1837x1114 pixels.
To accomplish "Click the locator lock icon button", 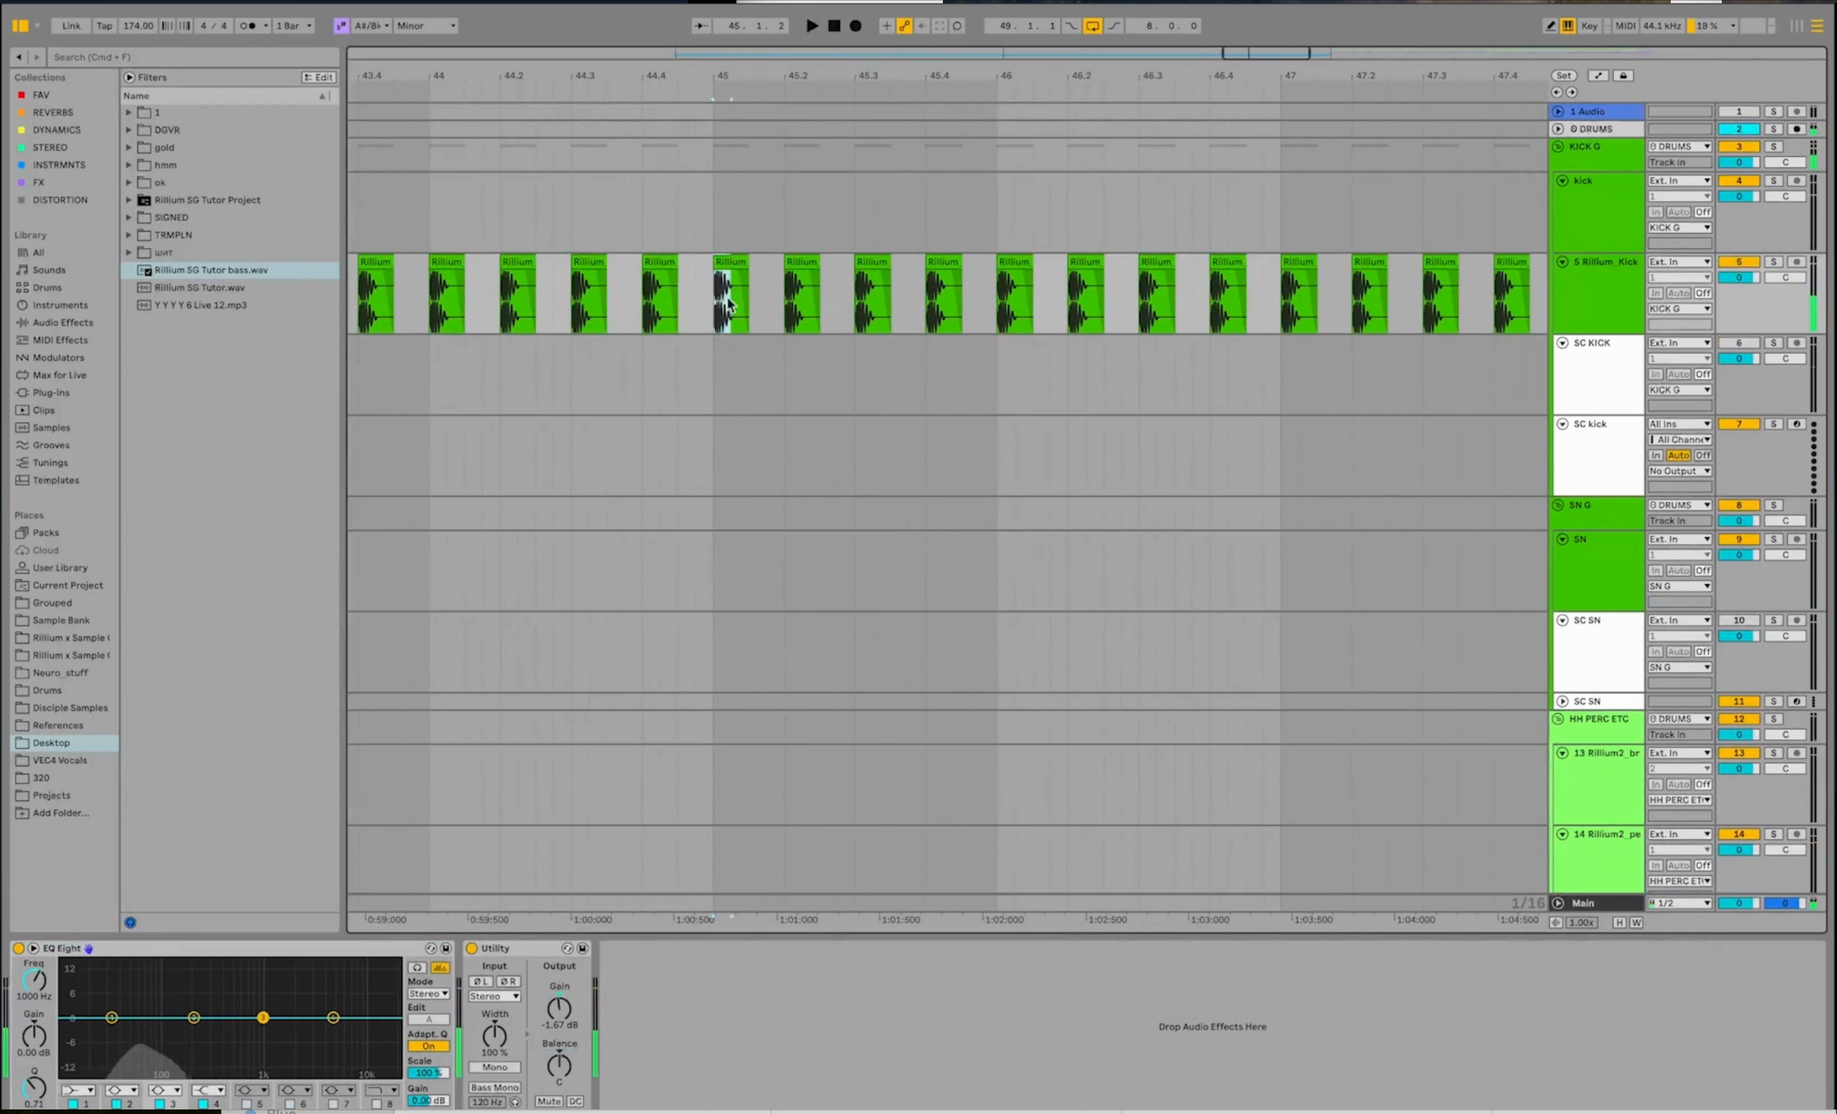I will (x=1623, y=75).
